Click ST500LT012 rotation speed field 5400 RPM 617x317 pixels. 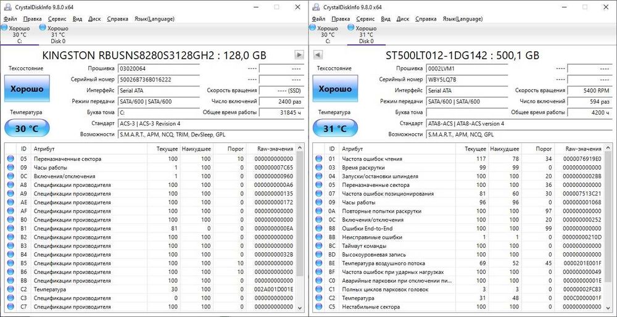(x=590, y=91)
